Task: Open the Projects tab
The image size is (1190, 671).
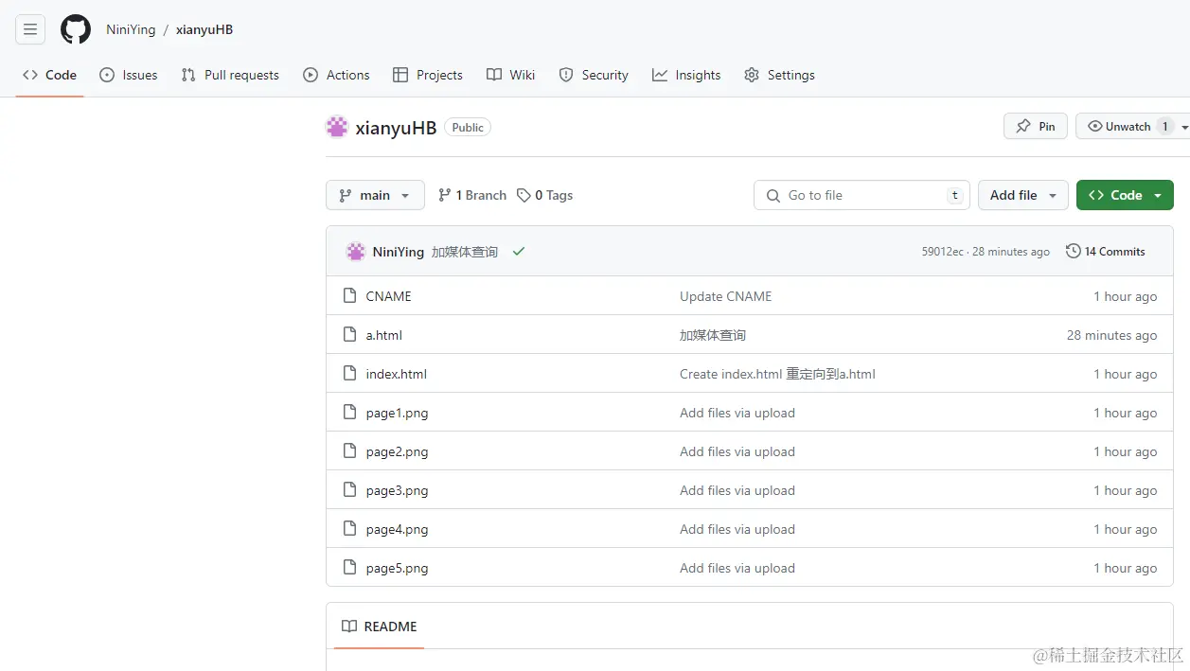Action: (428, 75)
